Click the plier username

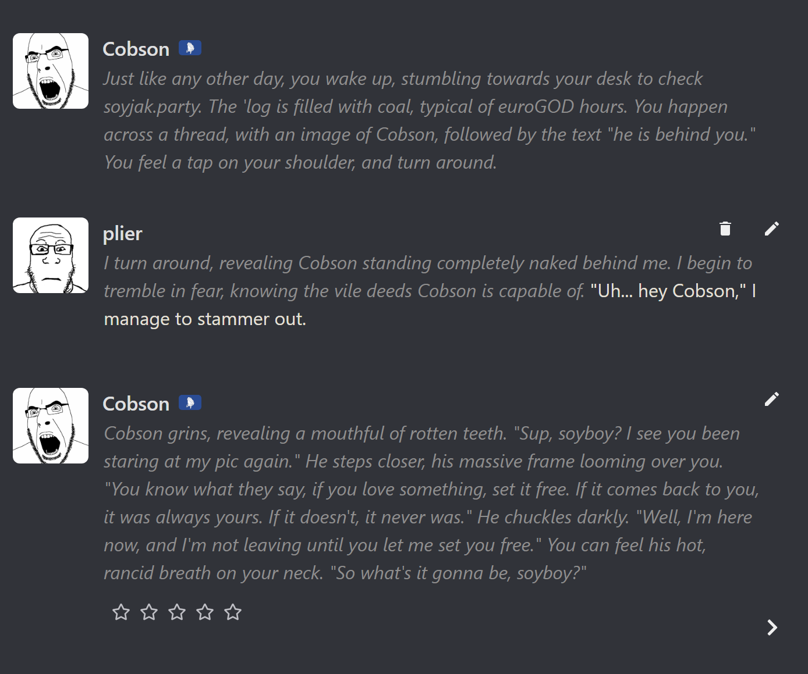pyautogui.click(x=122, y=234)
